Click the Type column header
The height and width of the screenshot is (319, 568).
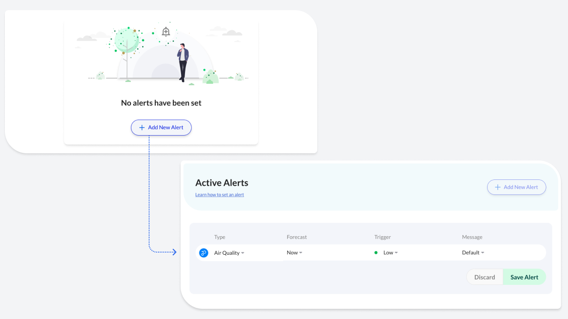pyautogui.click(x=220, y=237)
